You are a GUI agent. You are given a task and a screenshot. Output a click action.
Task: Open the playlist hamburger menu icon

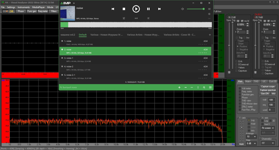210,87
